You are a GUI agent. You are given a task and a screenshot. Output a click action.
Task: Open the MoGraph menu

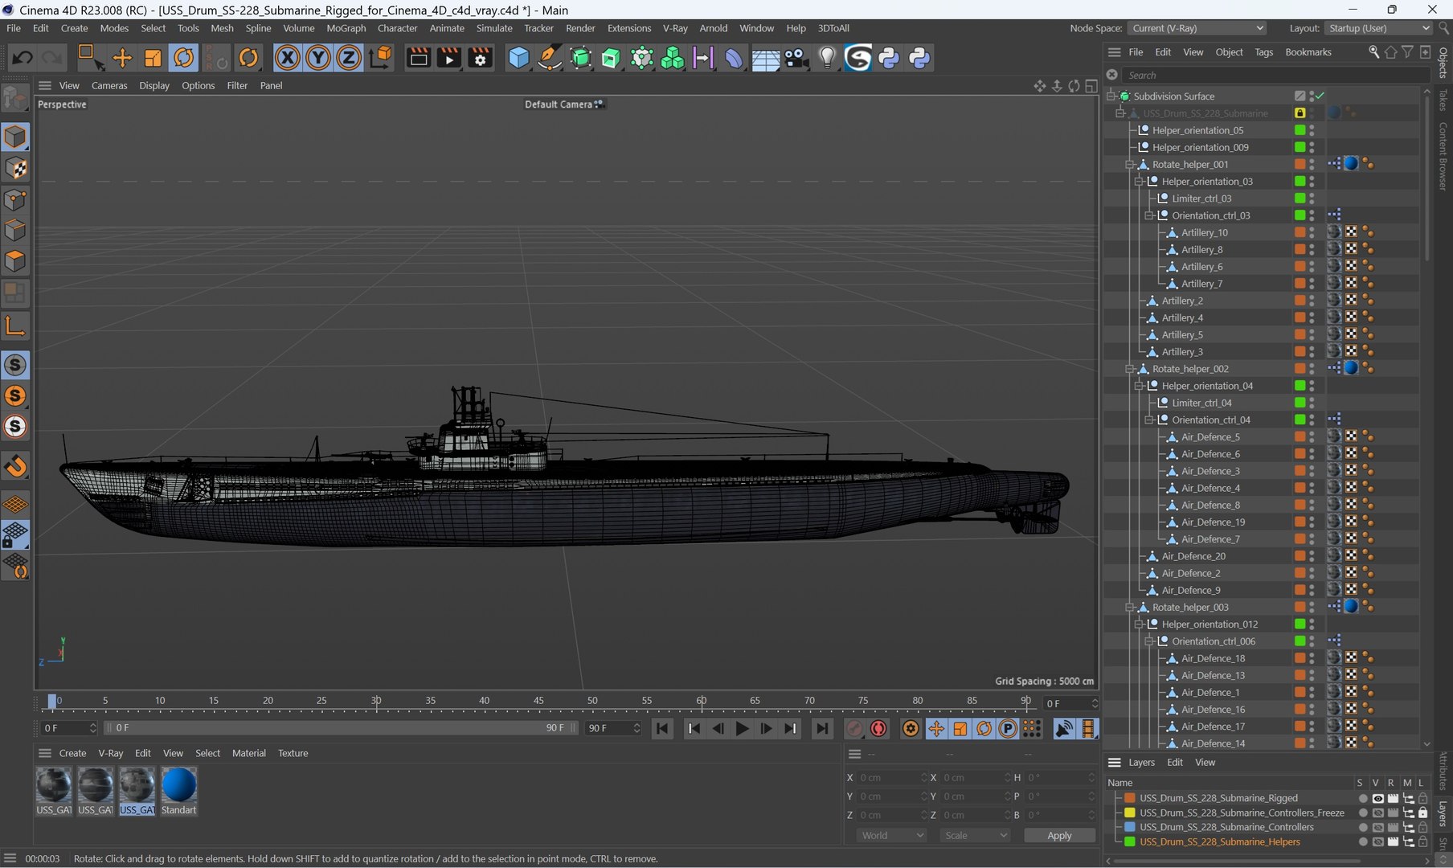pos(346,28)
